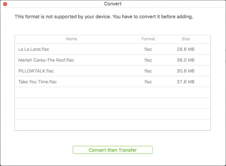The image size is (226, 166).
Task: Click the Convert window title text
Action: pos(113,4)
